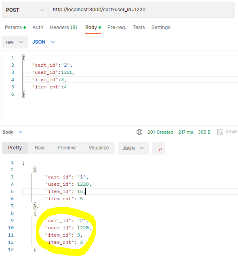The width and height of the screenshot is (238, 256).
Task: Open the Settings tab
Action: click(x=161, y=27)
